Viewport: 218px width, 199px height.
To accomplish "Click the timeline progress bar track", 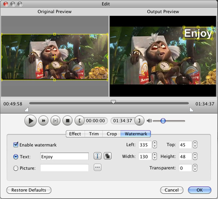I will click(109, 103).
